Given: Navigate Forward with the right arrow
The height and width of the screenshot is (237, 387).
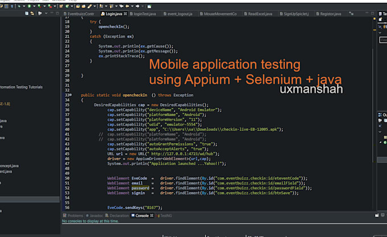Looking at the screenshot, I should point(138,6).
